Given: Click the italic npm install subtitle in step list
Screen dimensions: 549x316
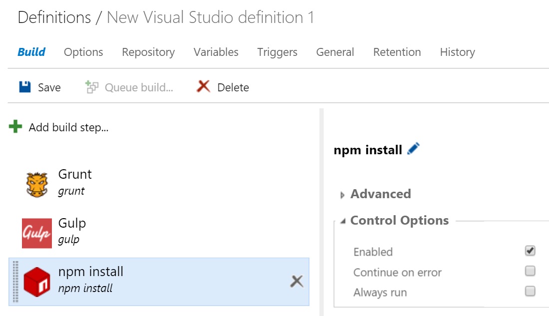Looking at the screenshot, I should tap(85, 289).
